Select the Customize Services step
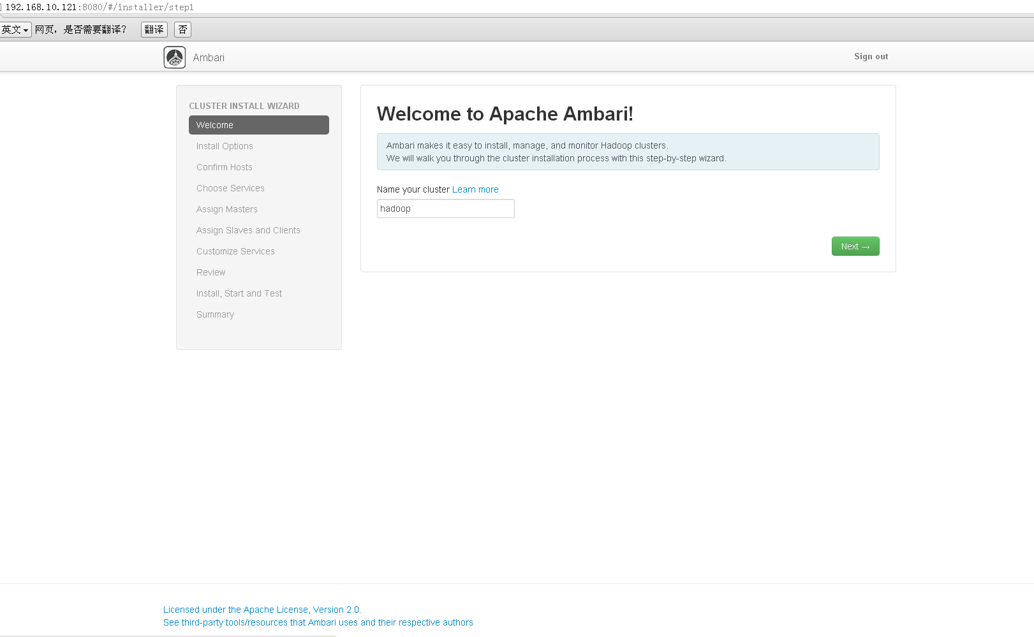Screen dimensions: 1034x637 coord(235,251)
